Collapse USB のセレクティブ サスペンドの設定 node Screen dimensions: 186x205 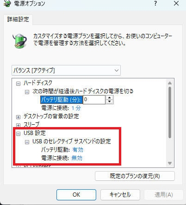coord(27,142)
